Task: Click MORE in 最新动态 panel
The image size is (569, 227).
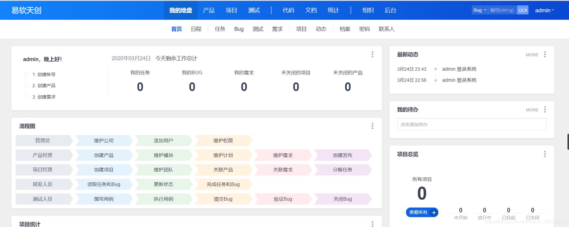Action: pos(532,55)
